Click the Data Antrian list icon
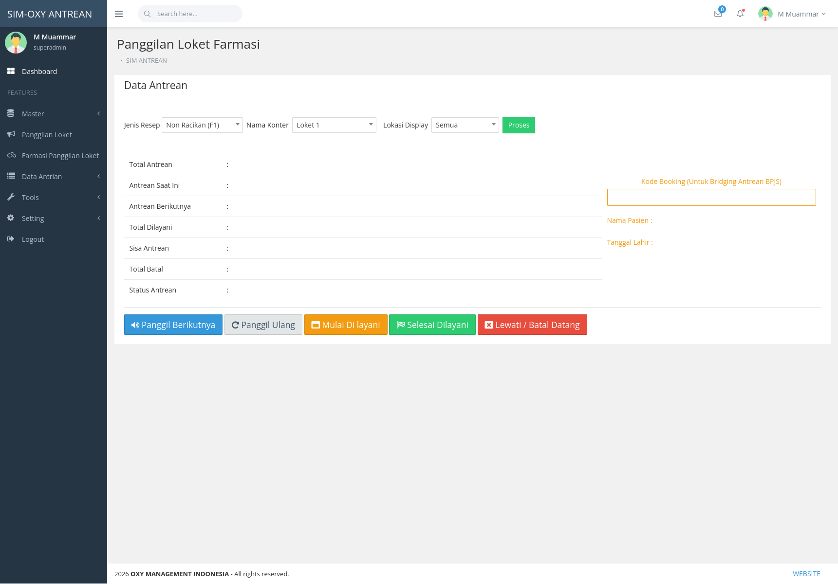 pyautogui.click(x=11, y=176)
